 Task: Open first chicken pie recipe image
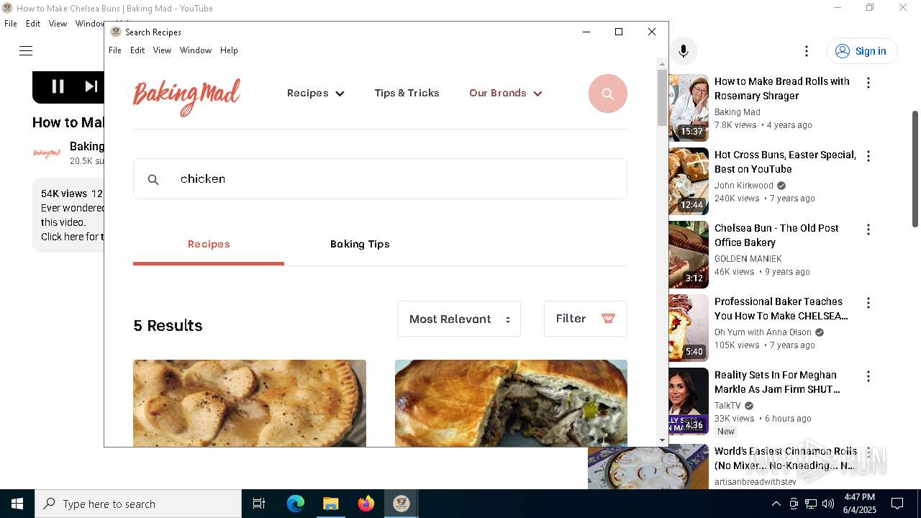[250, 403]
